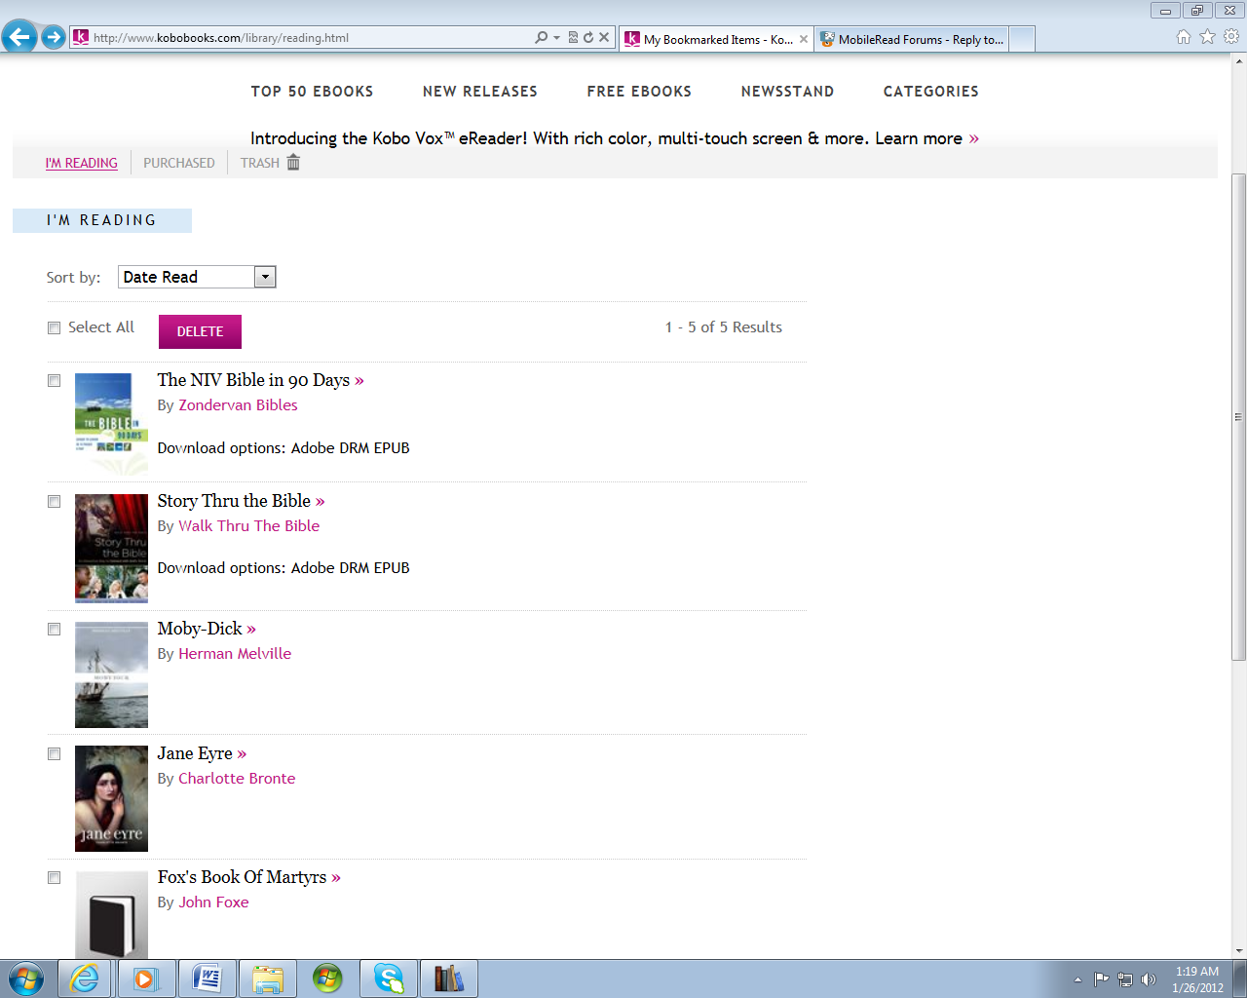Open Story Thru the Bible title link
This screenshot has height=998, width=1247.
coord(234,501)
